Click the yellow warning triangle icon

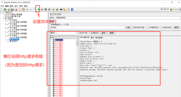[x=171, y=9]
